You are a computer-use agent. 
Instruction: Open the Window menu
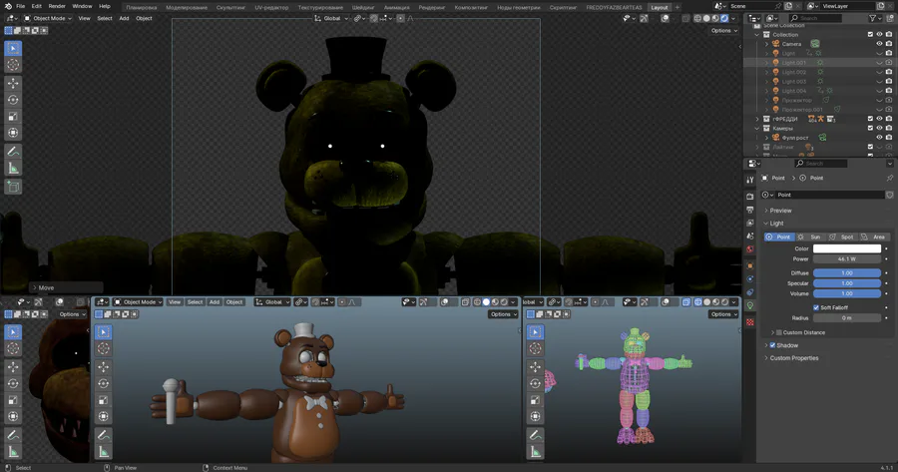[x=82, y=6]
